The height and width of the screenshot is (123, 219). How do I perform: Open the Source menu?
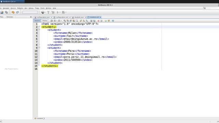click(13, 8)
